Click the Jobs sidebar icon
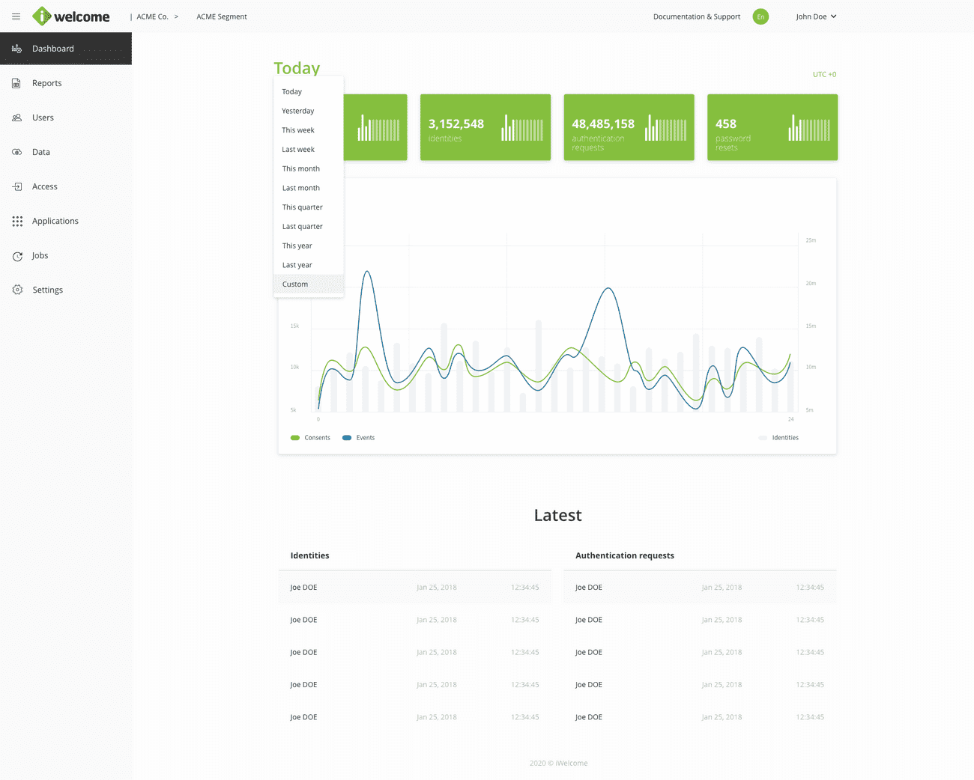 [x=16, y=256]
